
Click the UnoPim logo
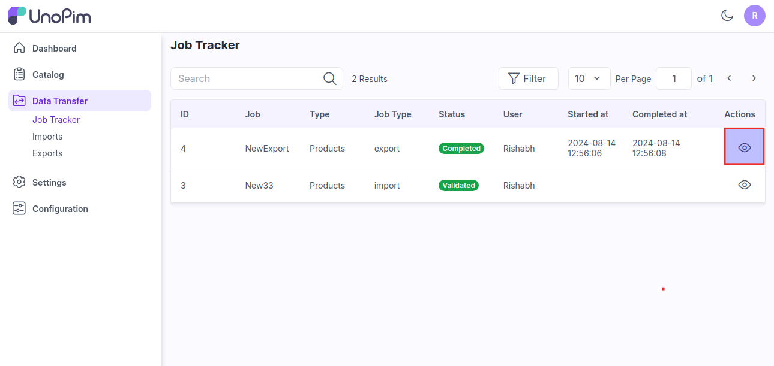50,16
